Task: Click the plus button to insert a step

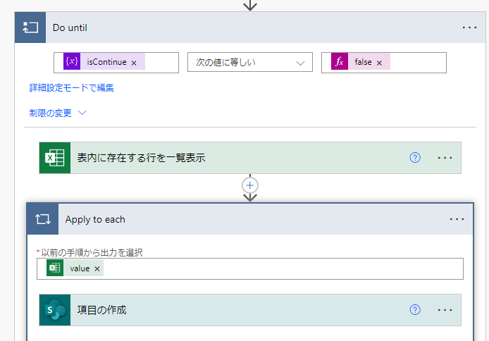Action: pos(250,185)
